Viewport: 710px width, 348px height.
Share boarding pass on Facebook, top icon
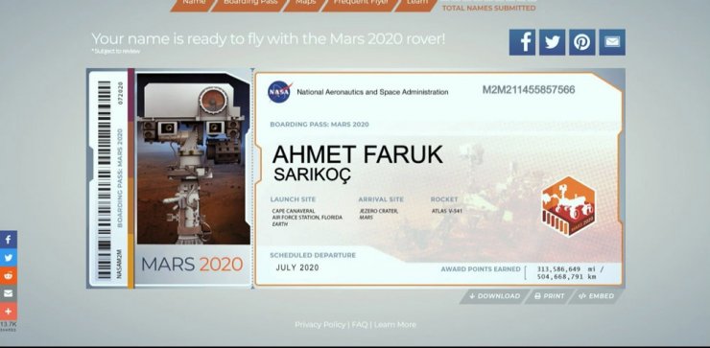coord(522,42)
